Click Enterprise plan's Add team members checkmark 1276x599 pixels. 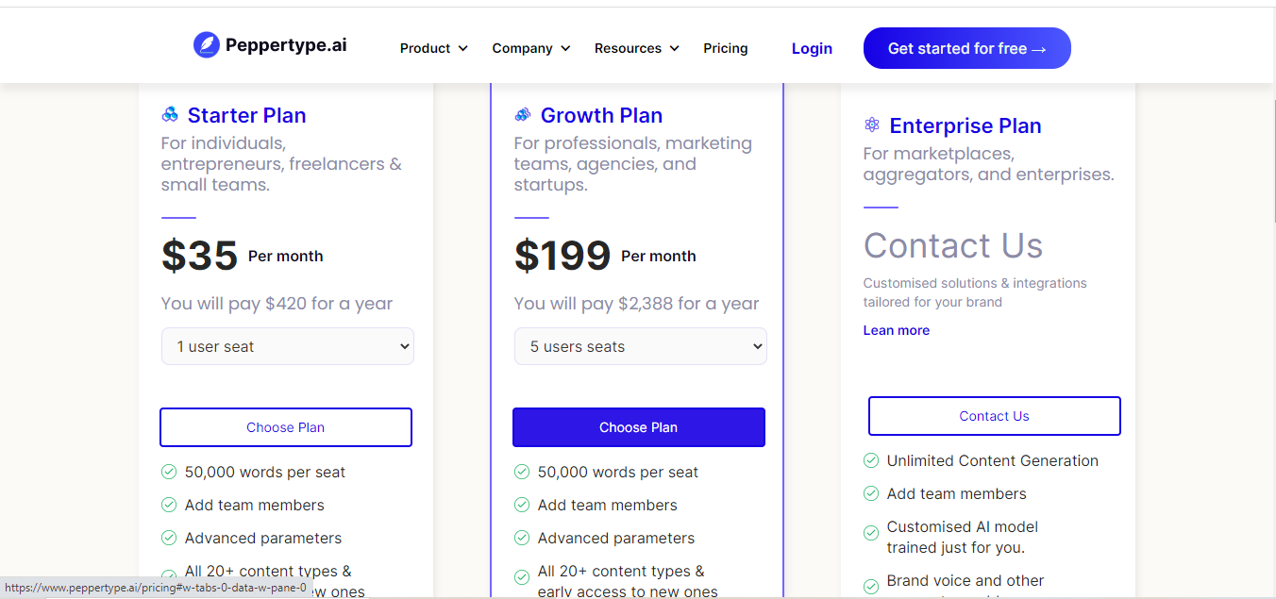(x=871, y=493)
